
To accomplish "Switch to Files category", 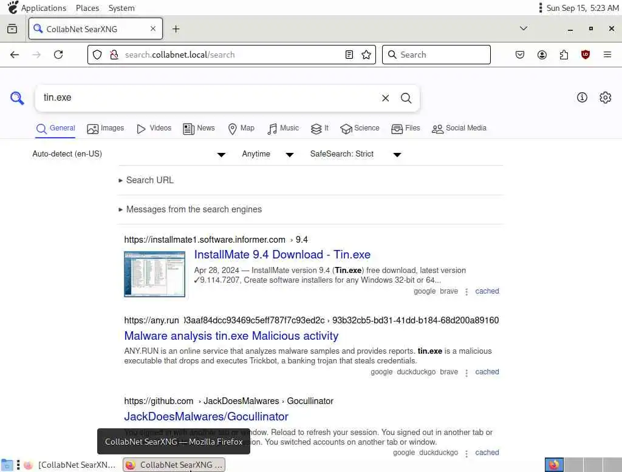I will (x=405, y=129).
